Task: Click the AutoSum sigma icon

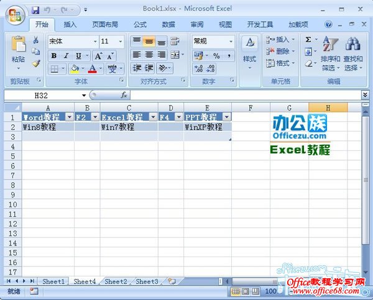Action: [308, 40]
